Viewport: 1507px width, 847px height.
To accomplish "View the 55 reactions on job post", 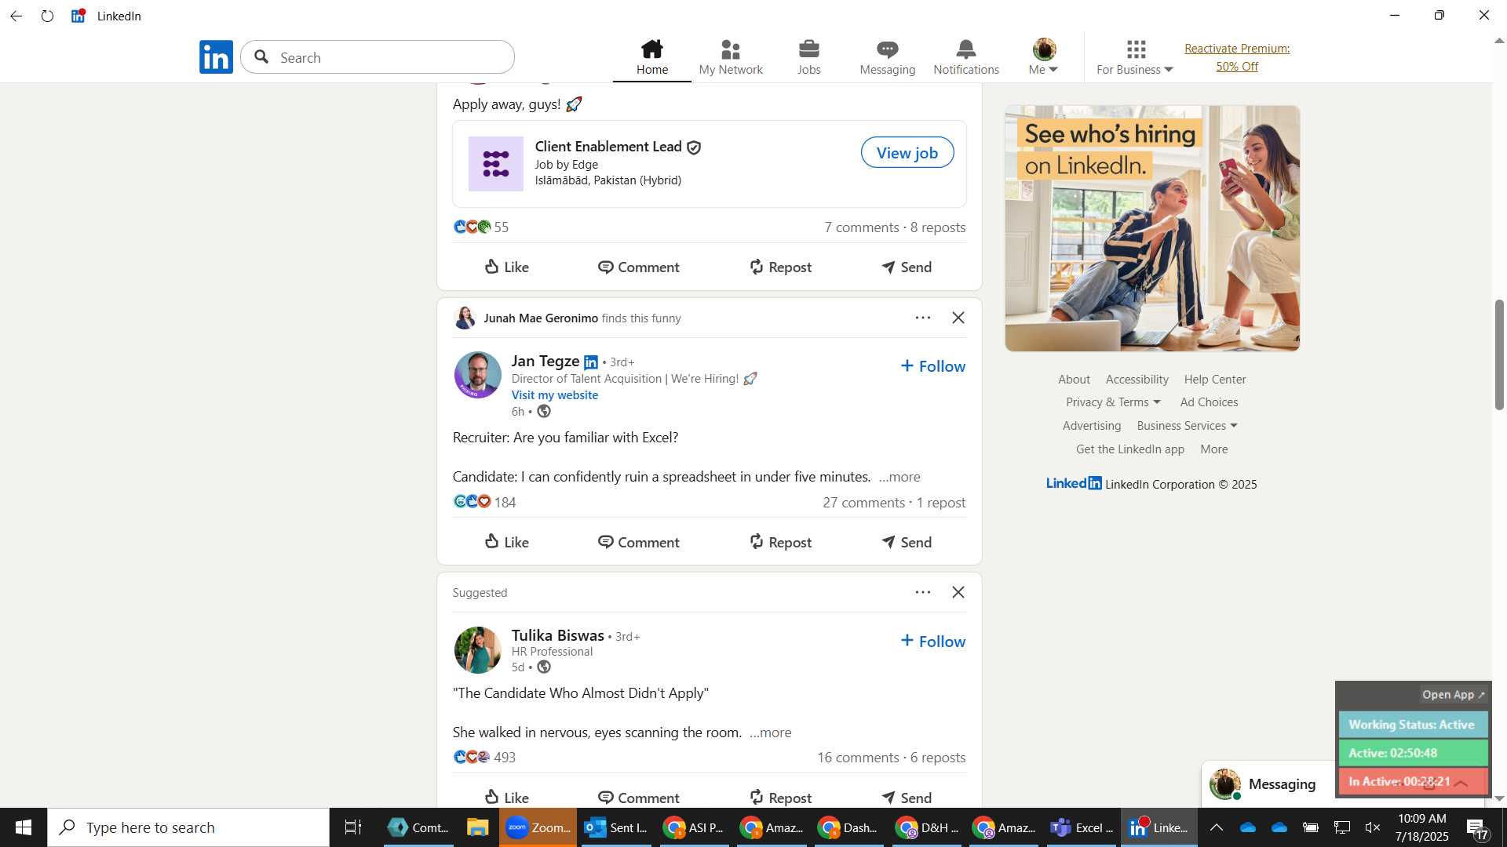I will point(481,227).
